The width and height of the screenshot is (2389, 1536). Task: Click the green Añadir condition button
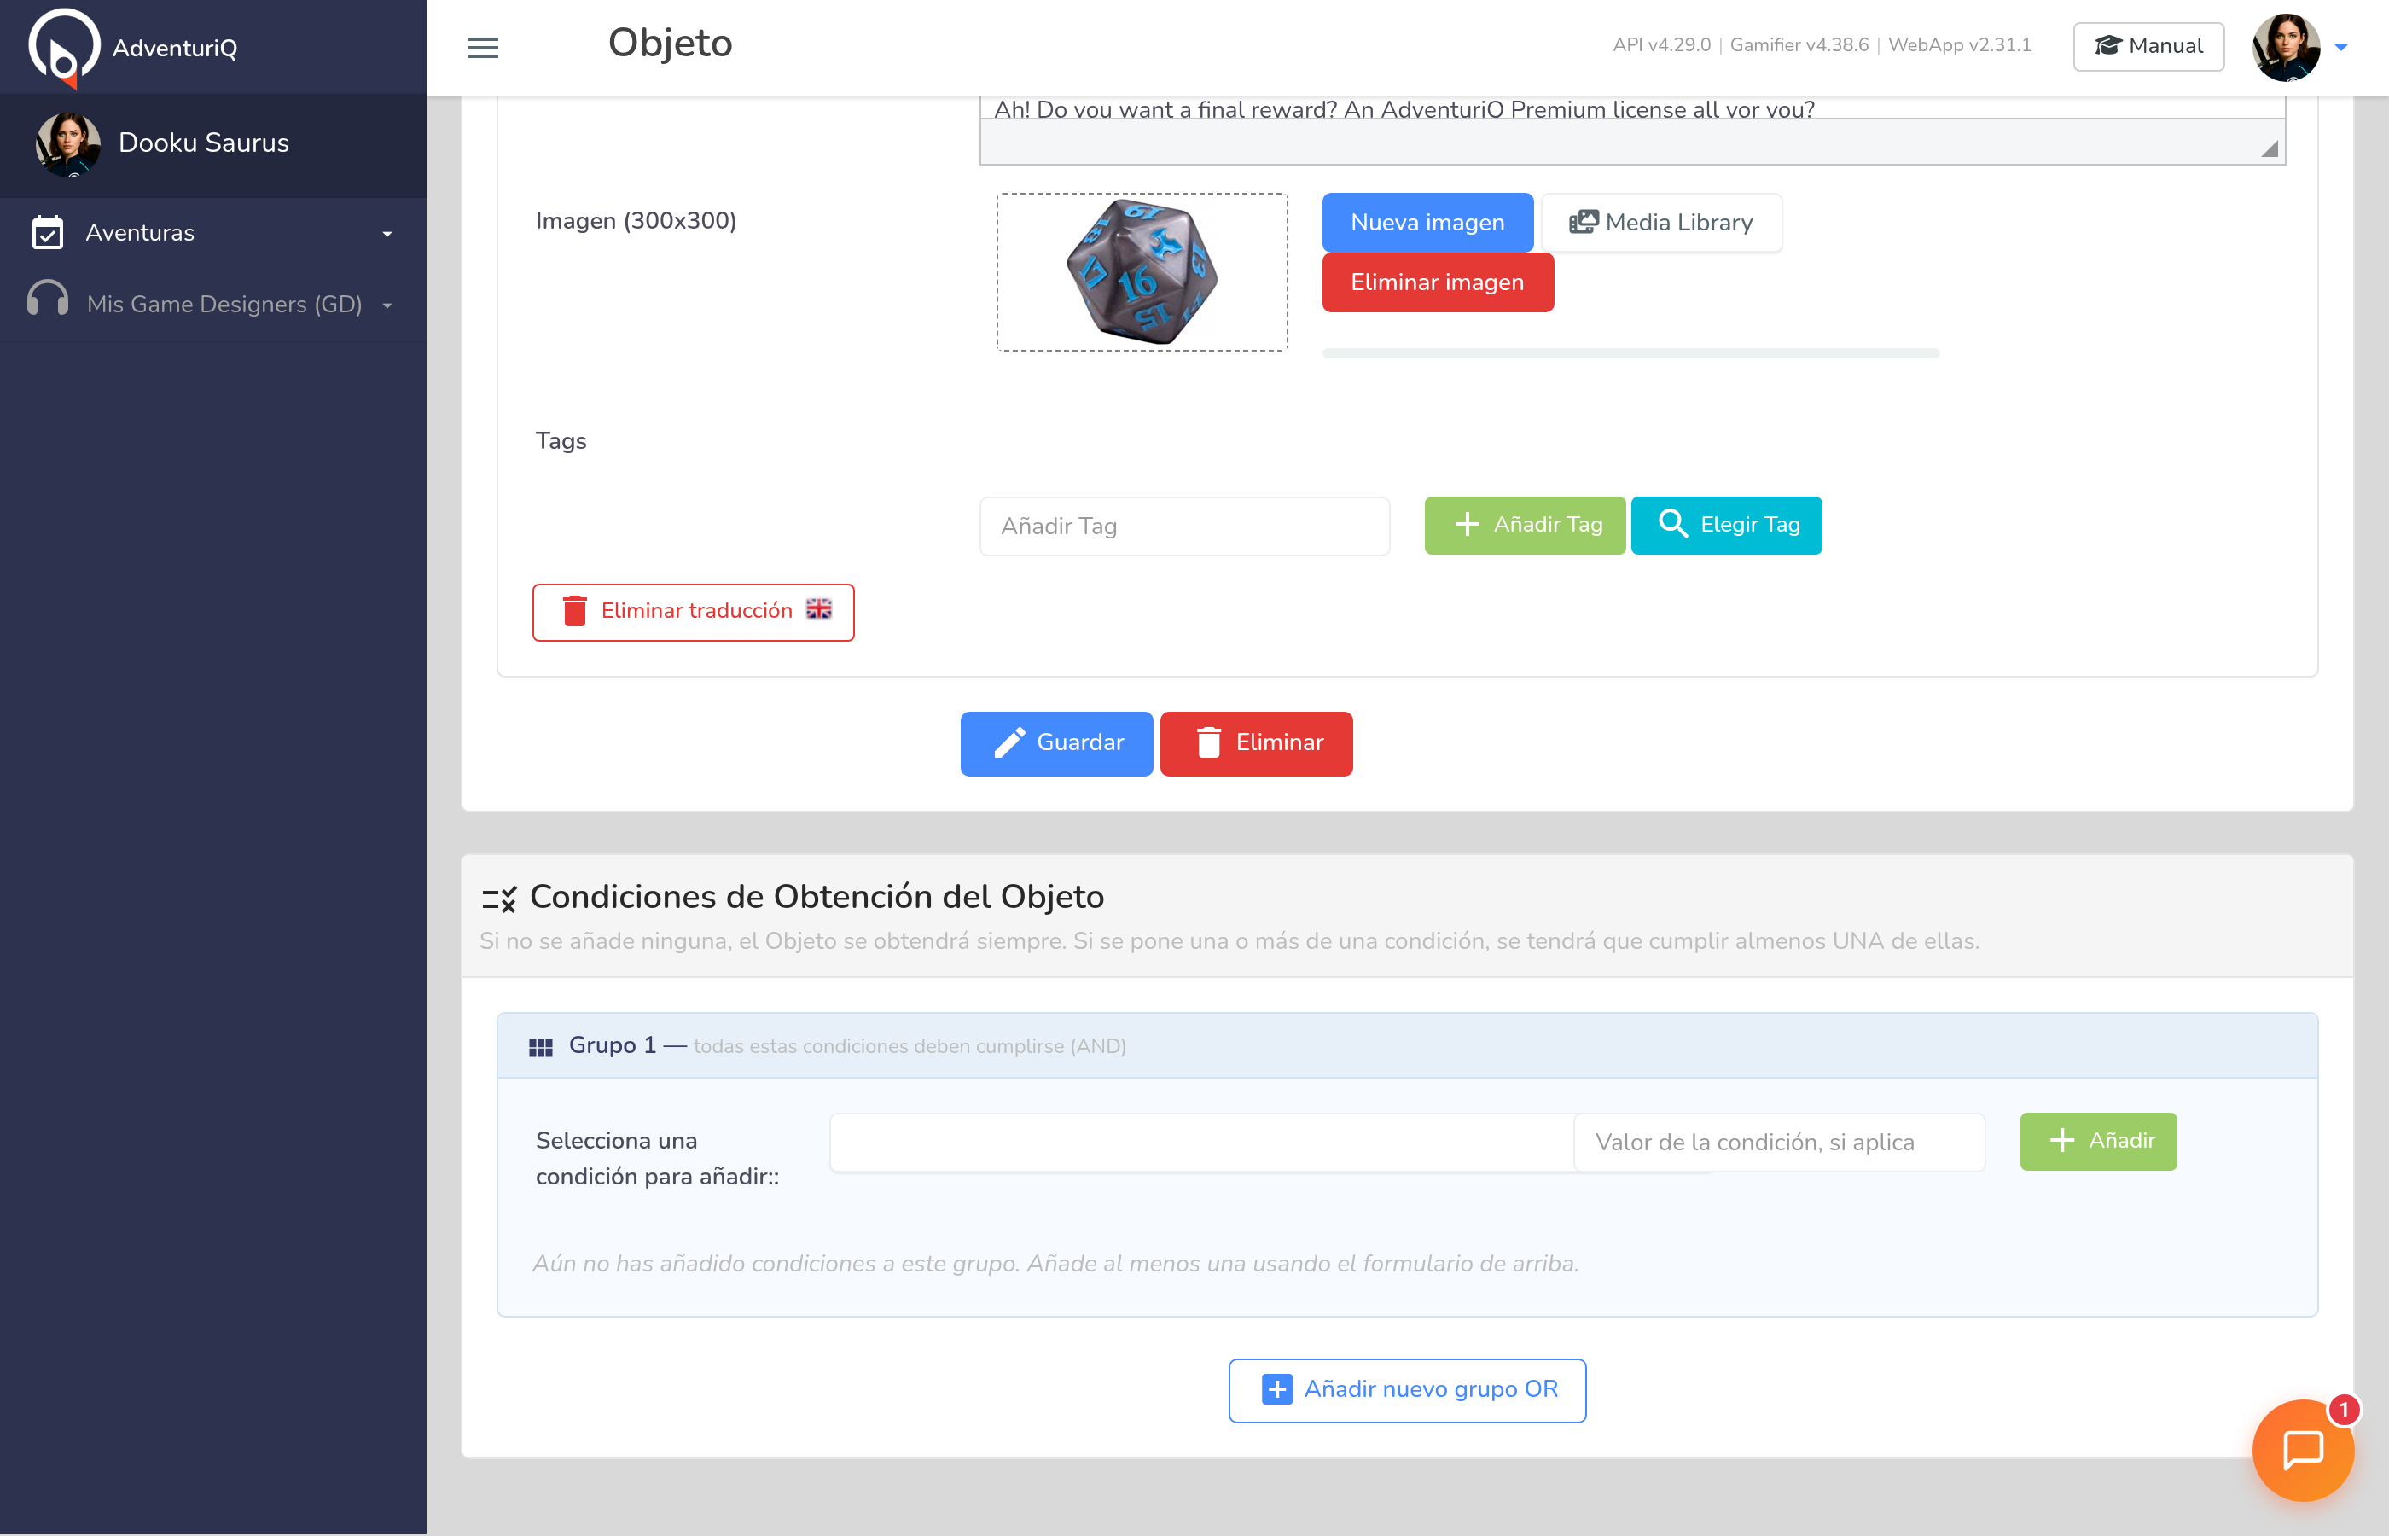2098,1141
